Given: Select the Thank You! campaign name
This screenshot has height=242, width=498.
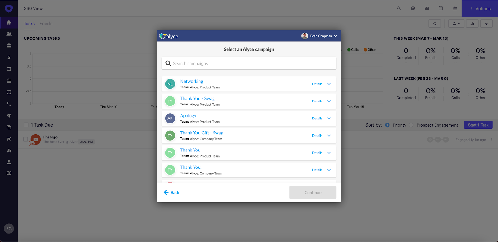Looking at the screenshot, I should (x=191, y=167).
